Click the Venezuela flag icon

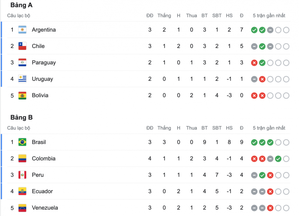[x=22, y=208]
